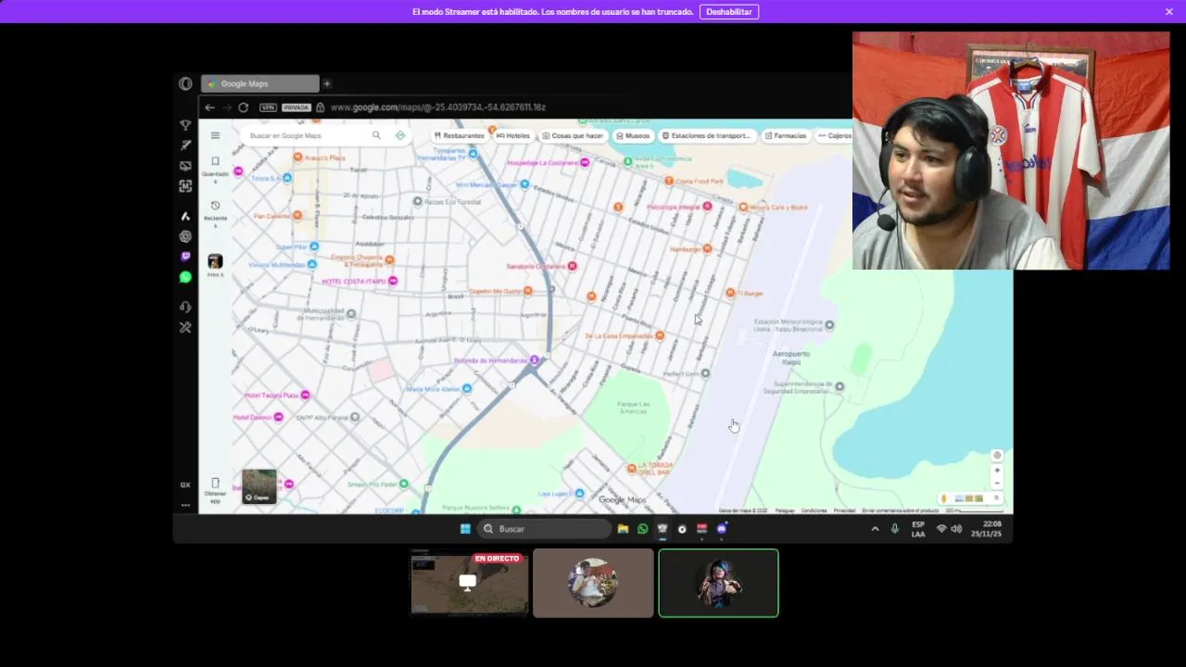Click the Buscar en Google Maps field

[306, 135]
